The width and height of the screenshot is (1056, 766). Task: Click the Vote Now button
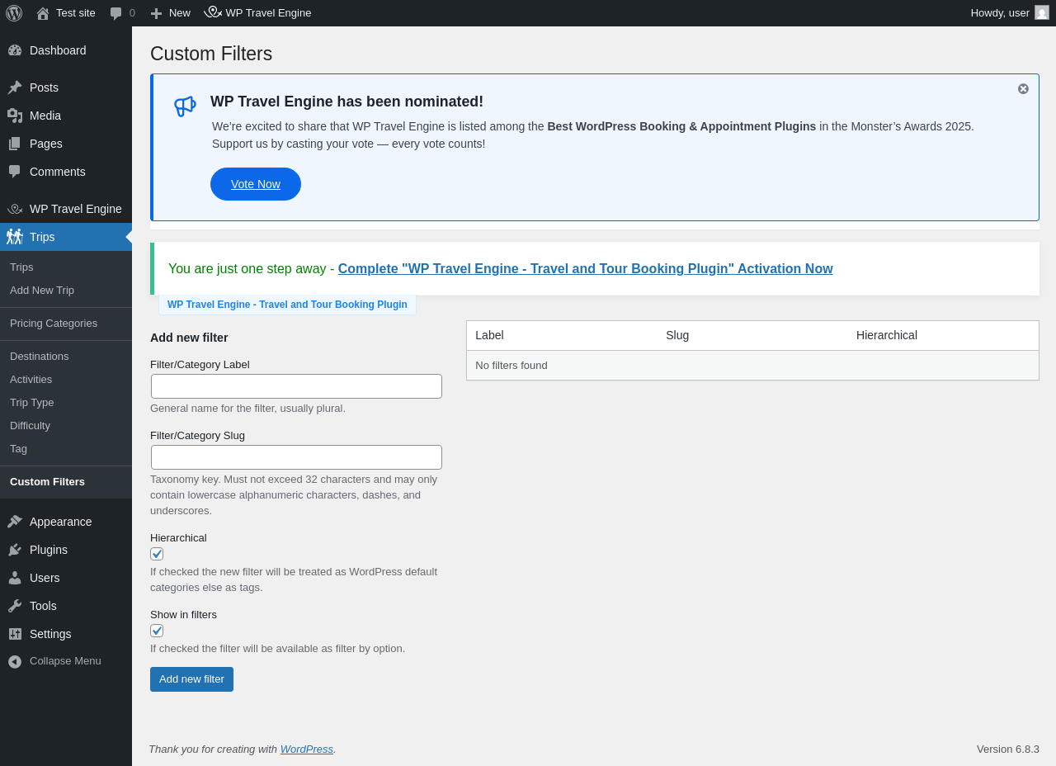click(x=256, y=184)
